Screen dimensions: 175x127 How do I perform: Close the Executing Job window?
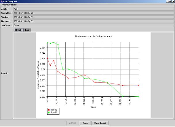tap(173, 1)
